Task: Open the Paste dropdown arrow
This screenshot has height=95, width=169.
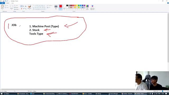Action: pos(2,9)
